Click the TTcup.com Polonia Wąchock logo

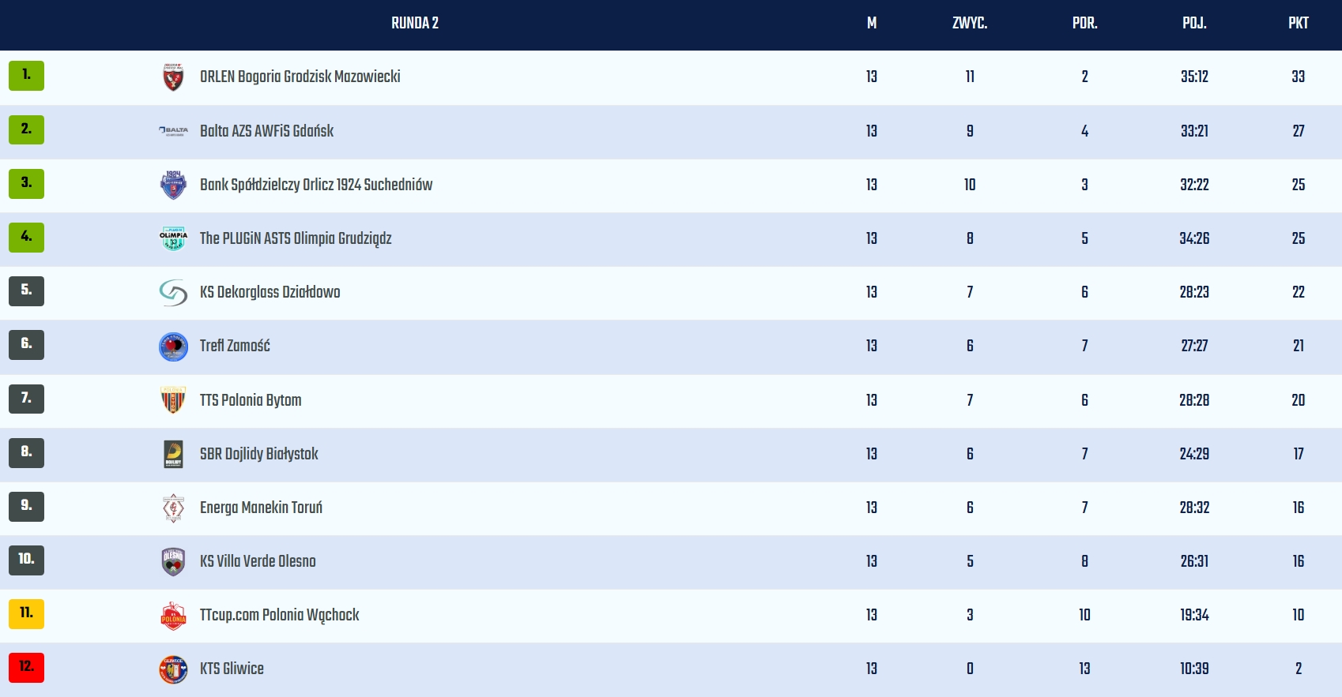tap(173, 616)
